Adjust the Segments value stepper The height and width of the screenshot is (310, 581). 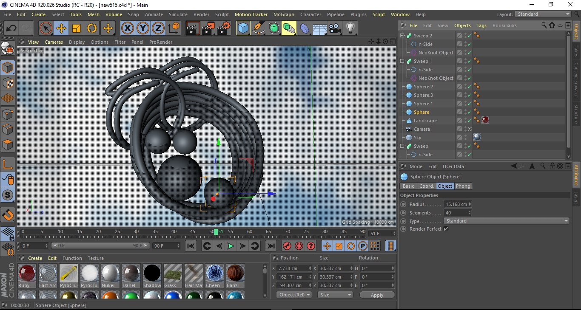(x=470, y=213)
